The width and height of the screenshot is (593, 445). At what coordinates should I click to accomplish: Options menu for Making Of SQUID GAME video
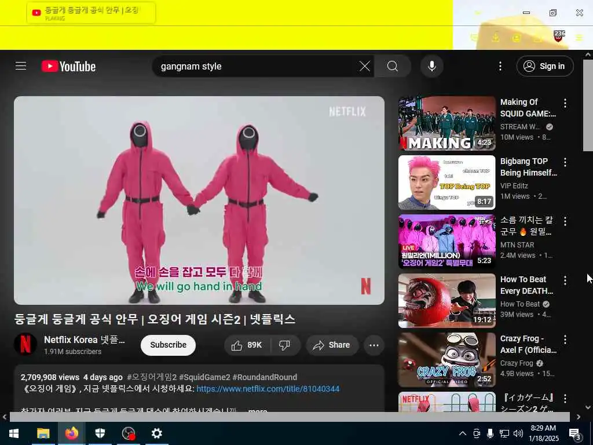(565, 103)
